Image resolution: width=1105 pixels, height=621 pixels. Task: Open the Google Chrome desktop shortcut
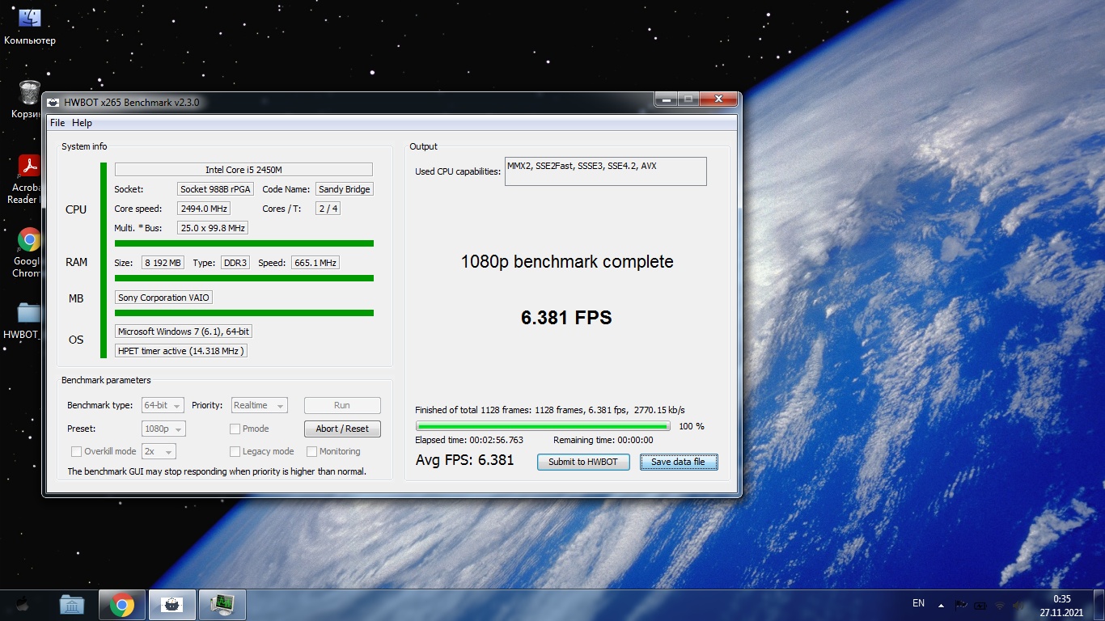29,252
